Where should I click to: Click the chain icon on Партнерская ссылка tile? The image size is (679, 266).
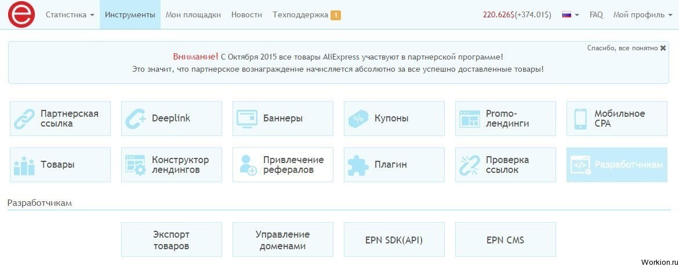click(24, 119)
